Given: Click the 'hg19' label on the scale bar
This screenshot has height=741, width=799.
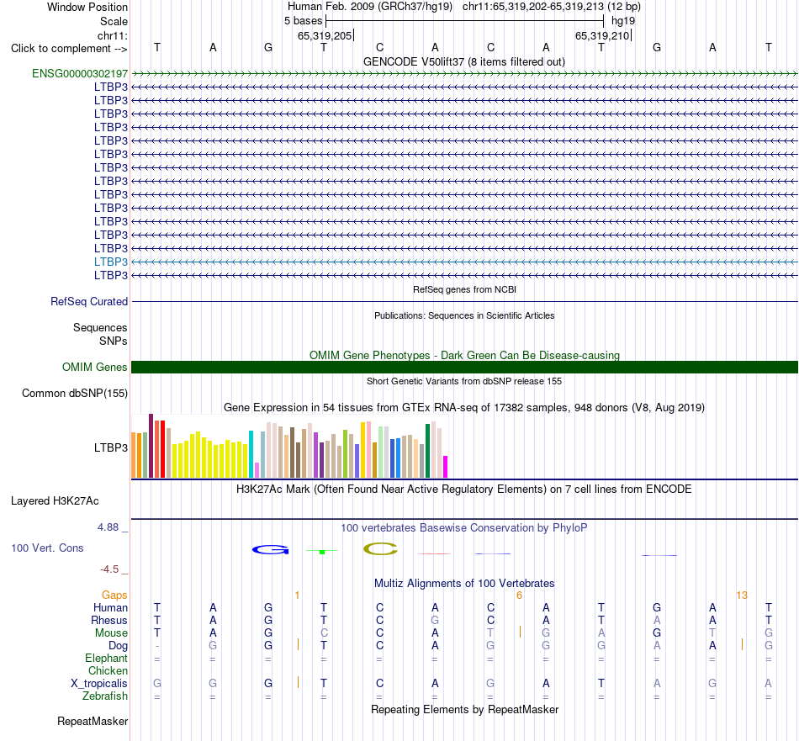Looking at the screenshot, I should [623, 21].
